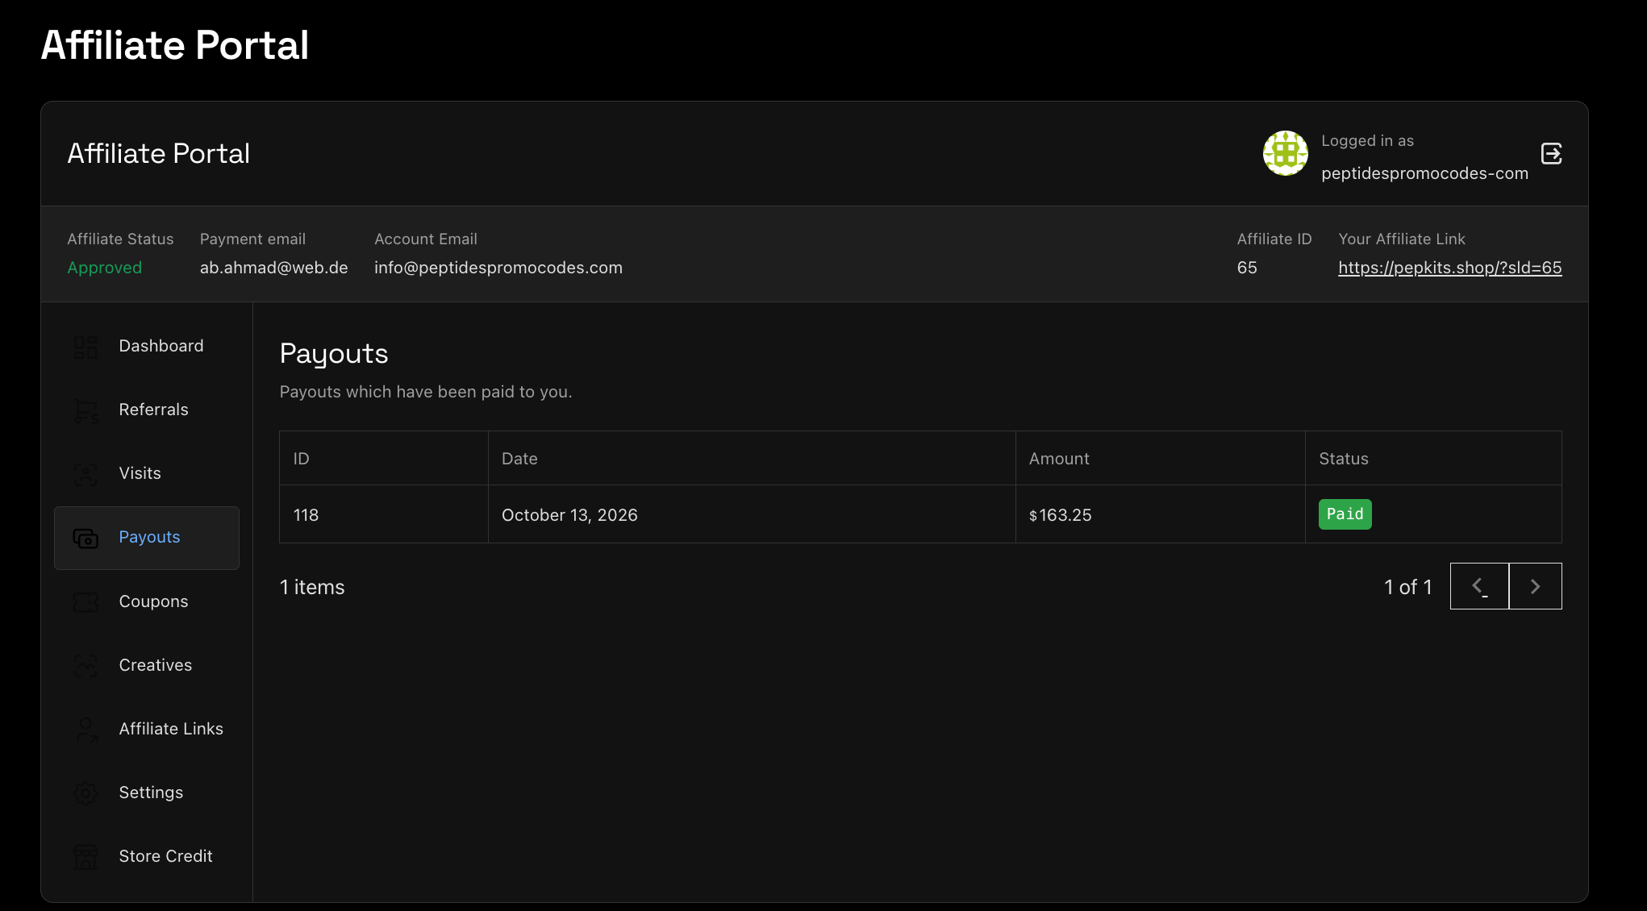Image resolution: width=1647 pixels, height=911 pixels.
Task: Click the 'Affiliate ID' label
Action: coord(1274,239)
